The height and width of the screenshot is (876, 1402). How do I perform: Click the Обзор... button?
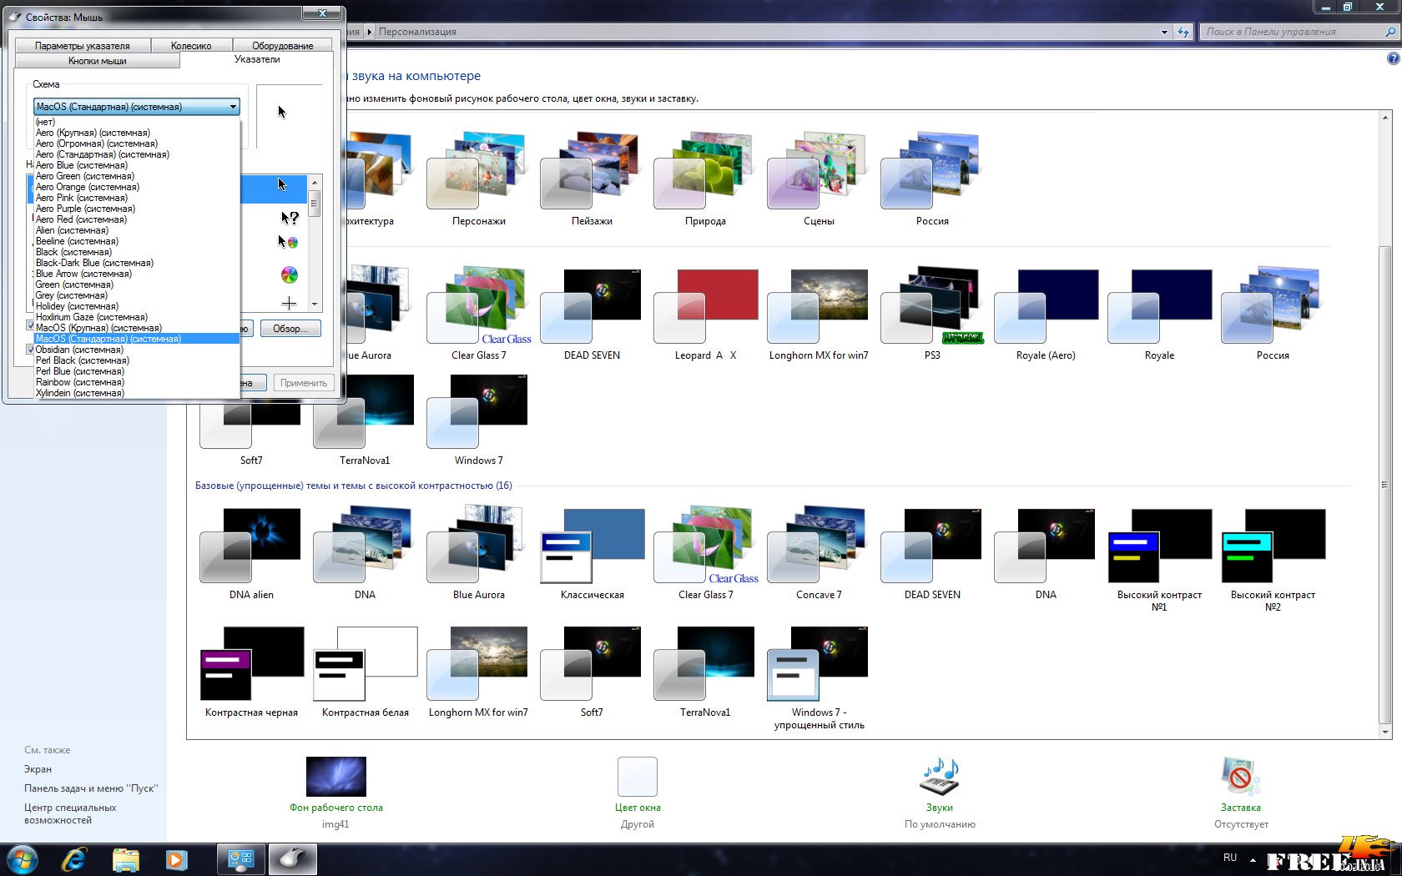(x=290, y=329)
